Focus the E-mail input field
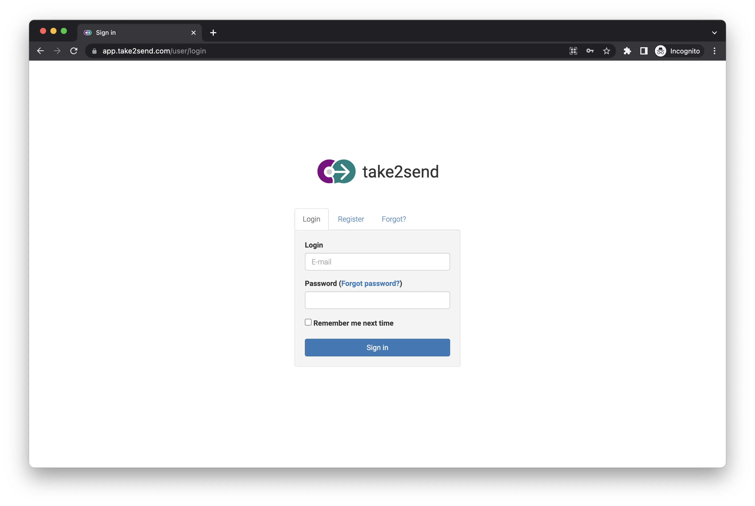This screenshot has width=755, height=506. [x=377, y=262]
